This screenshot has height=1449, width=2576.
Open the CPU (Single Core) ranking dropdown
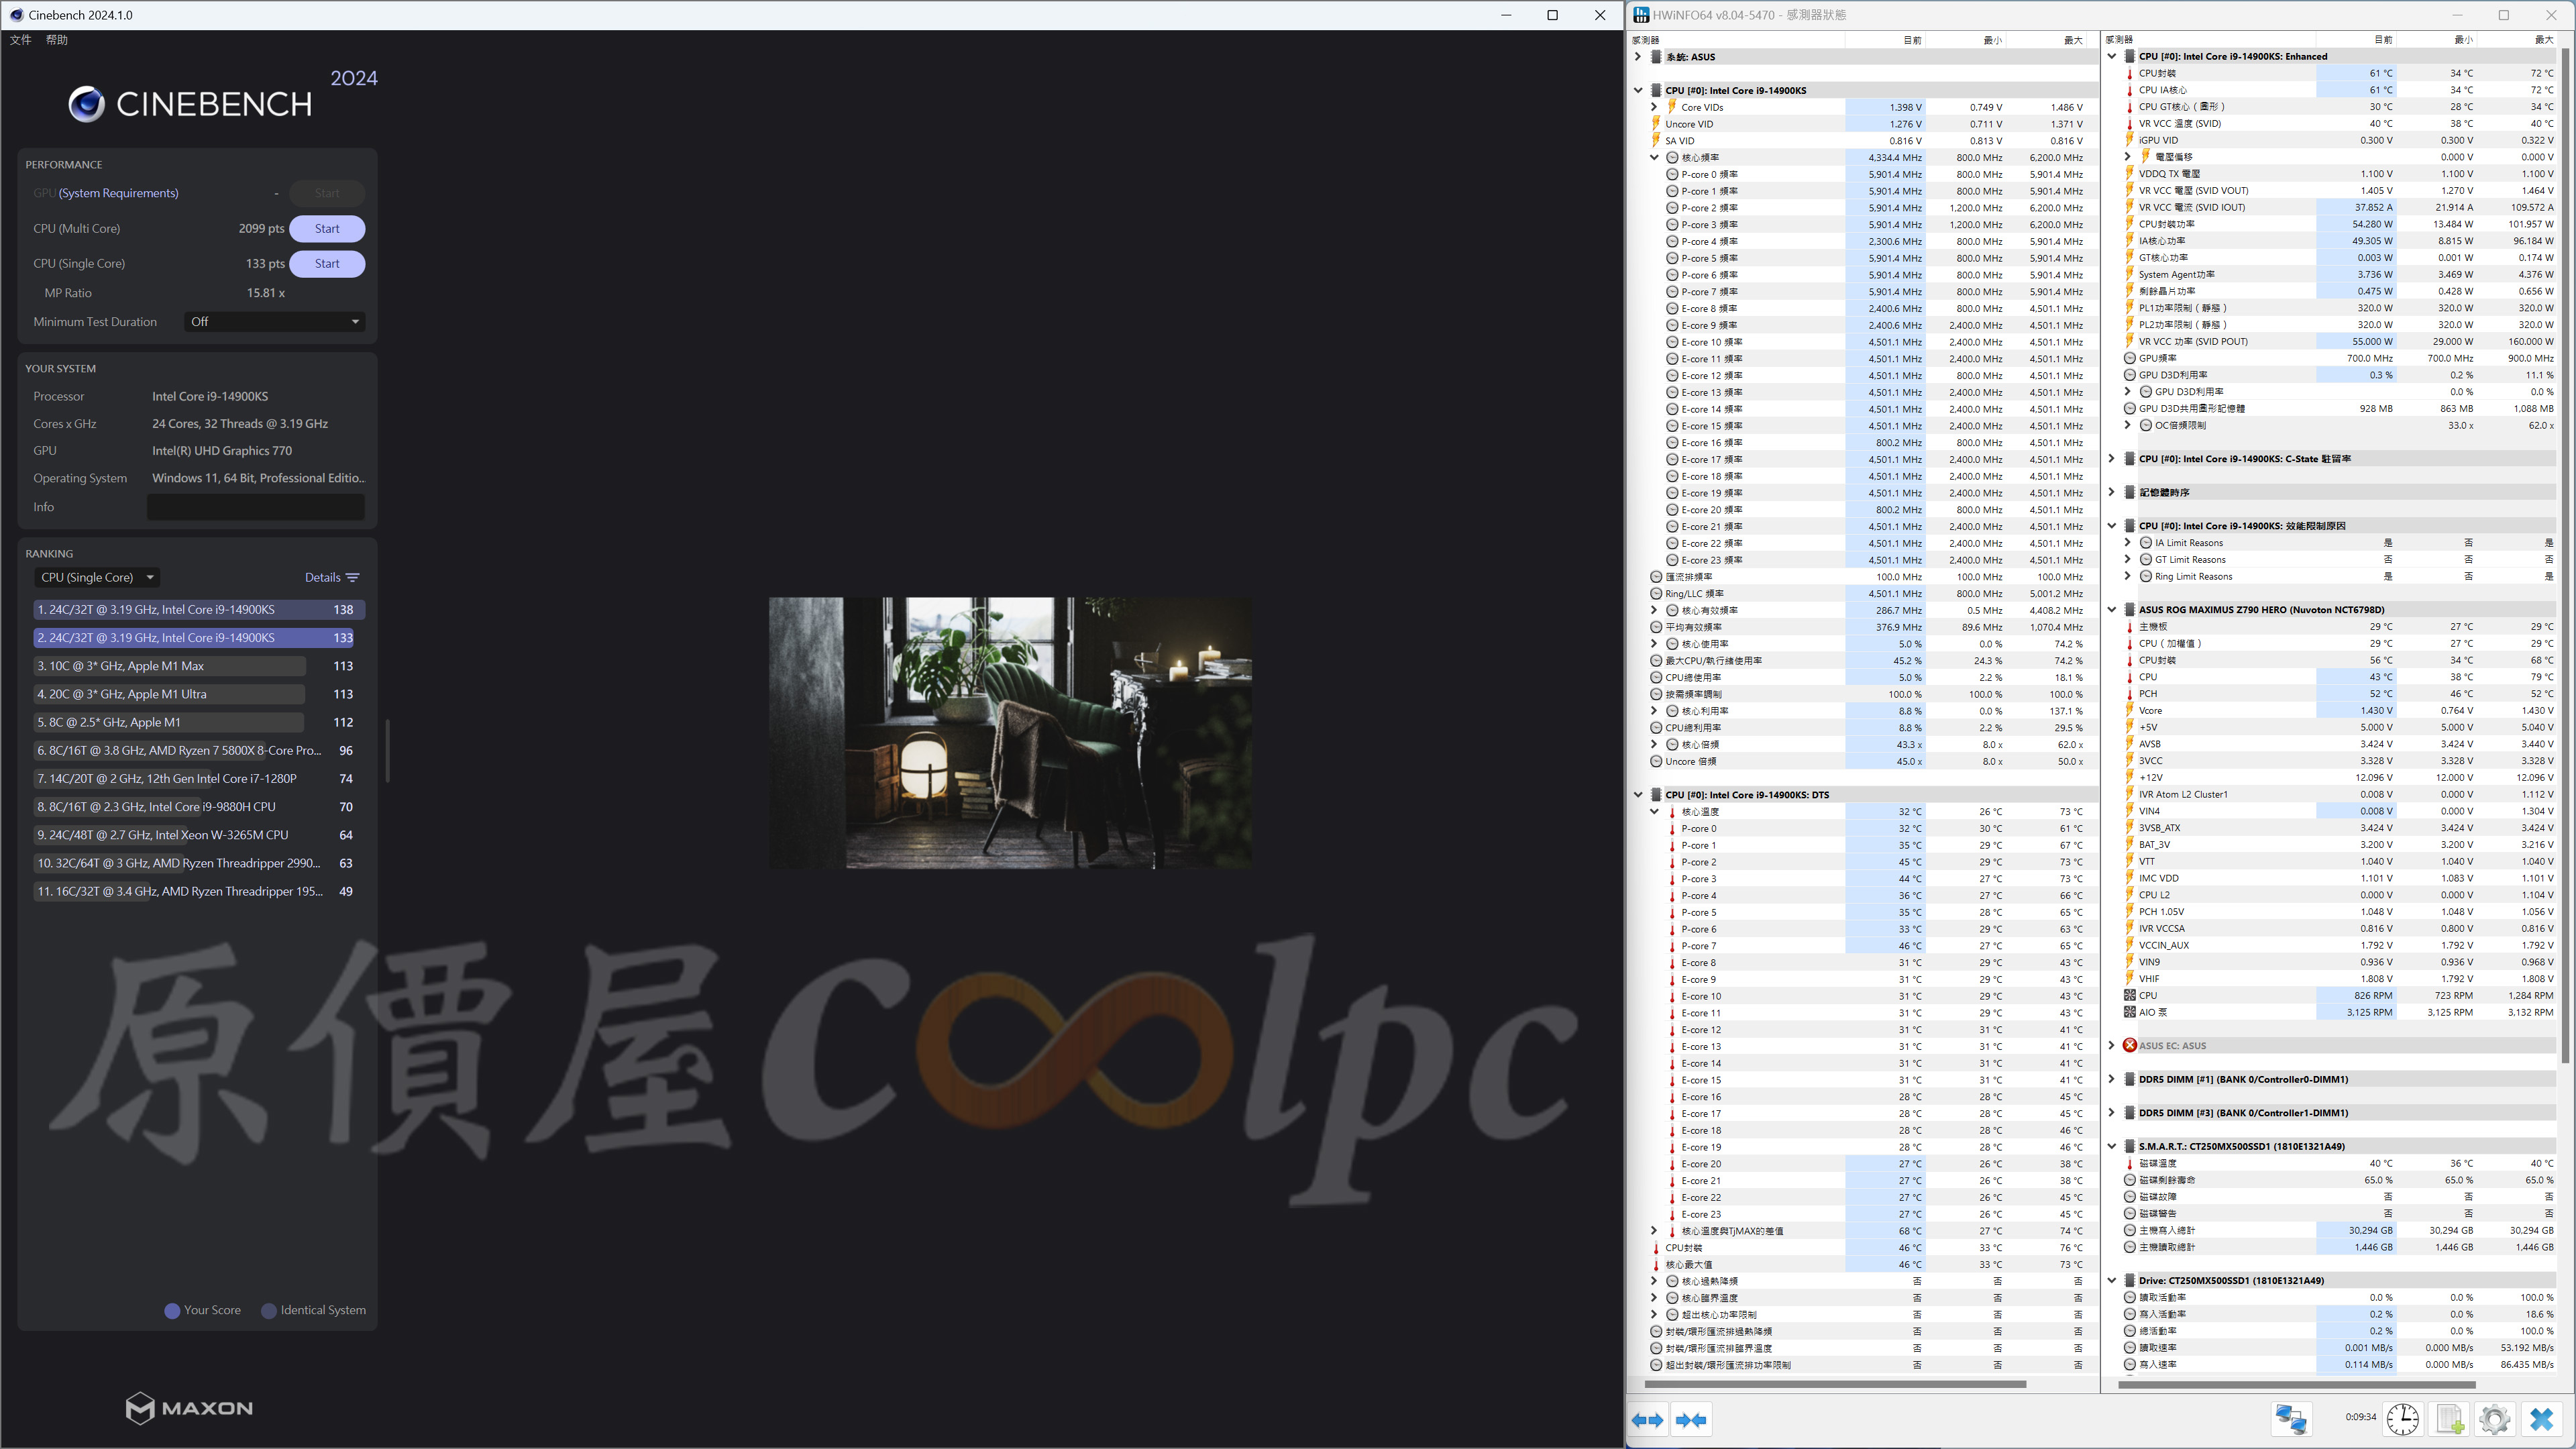[x=97, y=577]
